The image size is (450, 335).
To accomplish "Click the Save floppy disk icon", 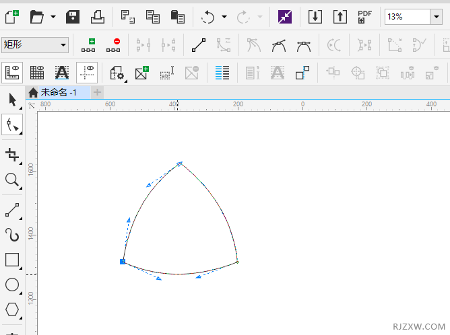I will tap(73, 17).
